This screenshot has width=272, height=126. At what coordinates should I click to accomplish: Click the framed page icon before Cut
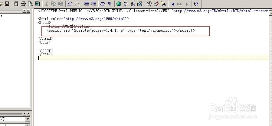pos(37,4)
